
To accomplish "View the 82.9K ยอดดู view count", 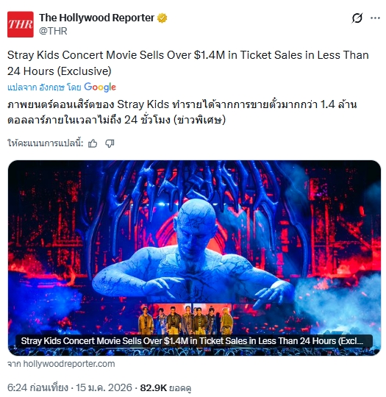I will [x=165, y=387].
